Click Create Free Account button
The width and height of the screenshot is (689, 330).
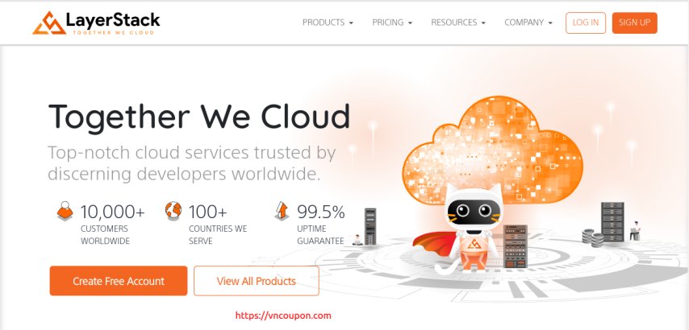(x=119, y=281)
